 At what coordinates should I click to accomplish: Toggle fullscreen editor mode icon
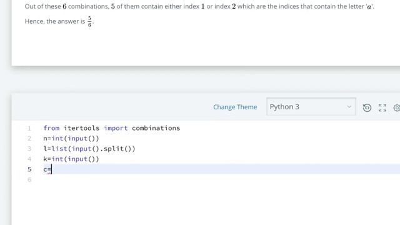[382, 107]
